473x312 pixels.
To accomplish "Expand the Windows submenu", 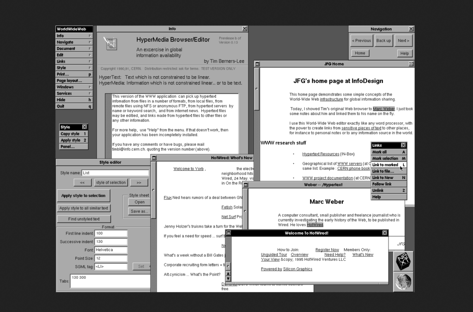I will [x=74, y=87].
